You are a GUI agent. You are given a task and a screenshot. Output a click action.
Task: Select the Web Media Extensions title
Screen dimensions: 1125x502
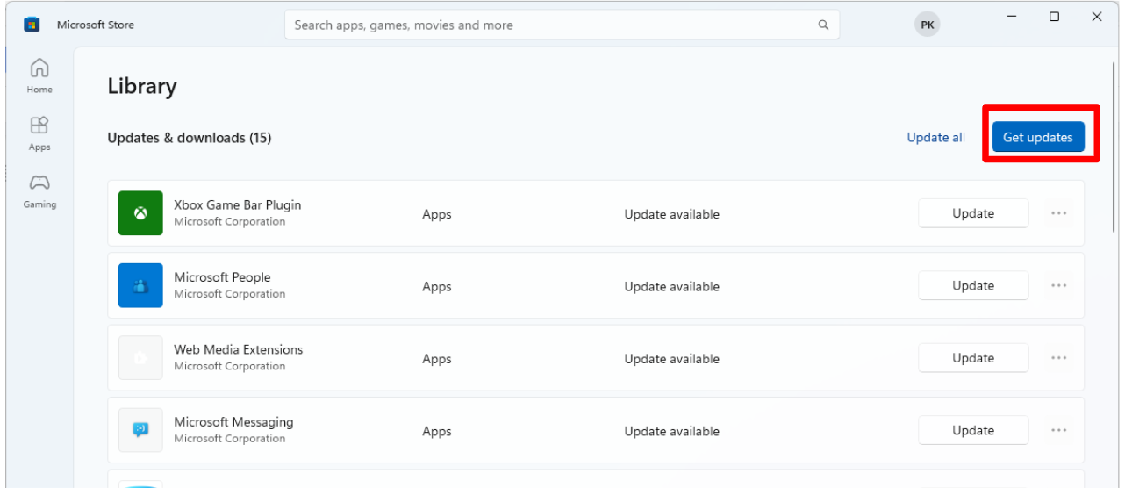point(239,349)
